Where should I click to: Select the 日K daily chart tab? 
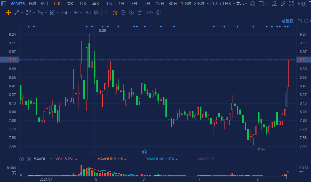[57, 4]
